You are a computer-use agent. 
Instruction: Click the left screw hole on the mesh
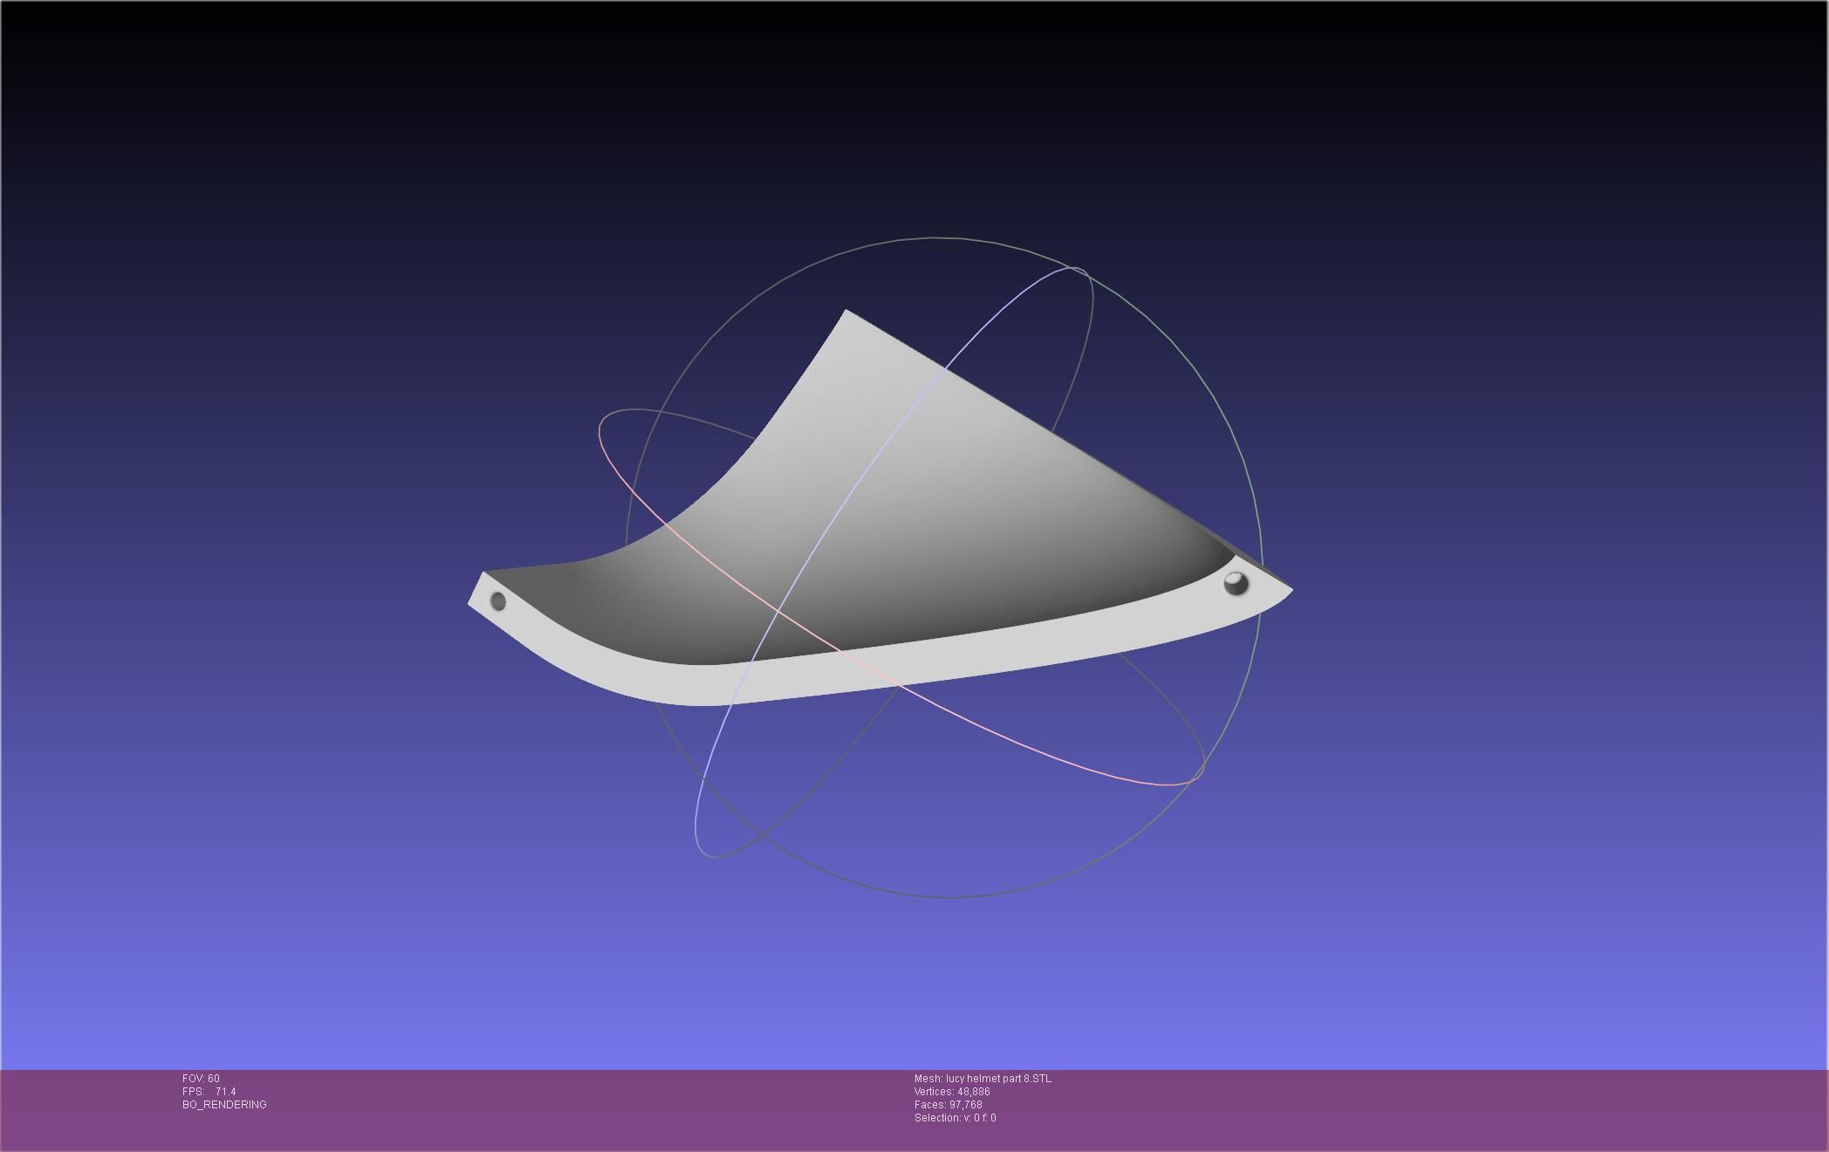[x=498, y=601]
